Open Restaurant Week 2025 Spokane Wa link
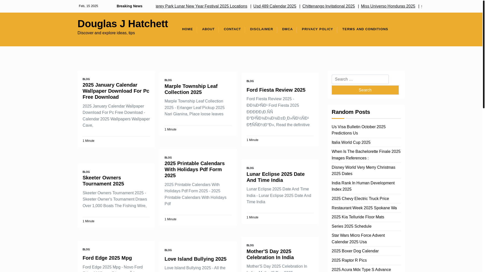Screen dimensions: 485x272 pos(364,208)
